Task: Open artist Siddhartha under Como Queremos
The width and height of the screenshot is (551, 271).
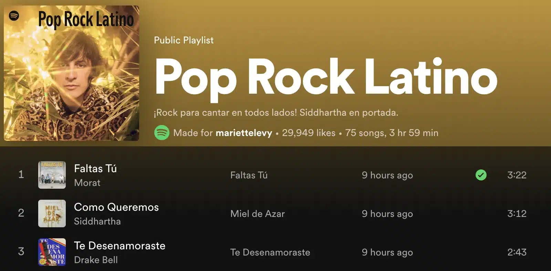Action: click(97, 221)
